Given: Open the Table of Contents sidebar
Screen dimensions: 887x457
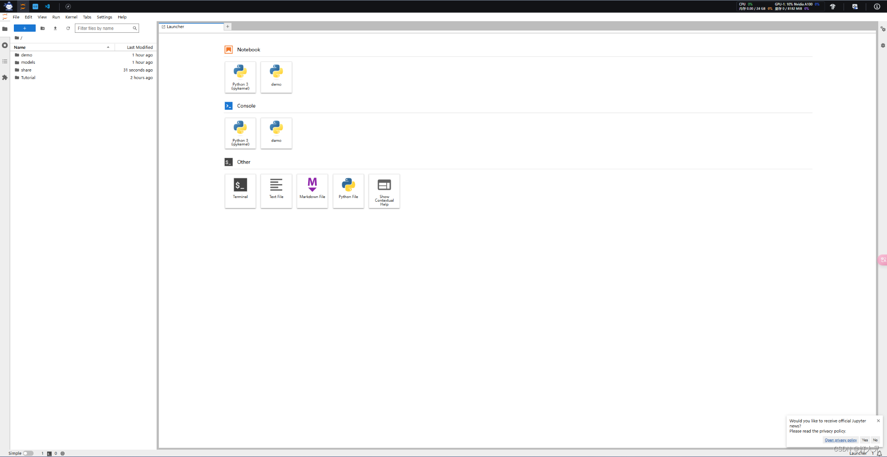Looking at the screenshot, I should 5,61.
